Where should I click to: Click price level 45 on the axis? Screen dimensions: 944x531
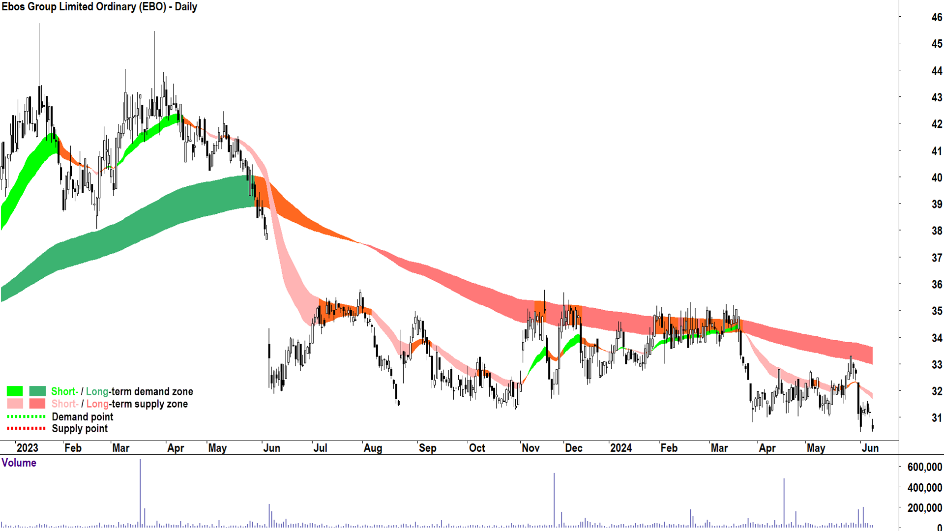click(937, 44)
